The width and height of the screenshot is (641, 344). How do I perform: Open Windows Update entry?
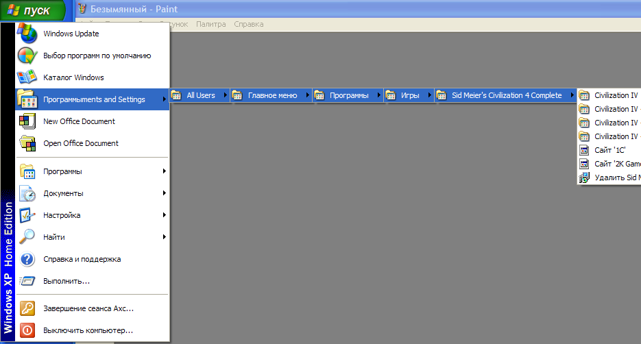tap(92, 34)
